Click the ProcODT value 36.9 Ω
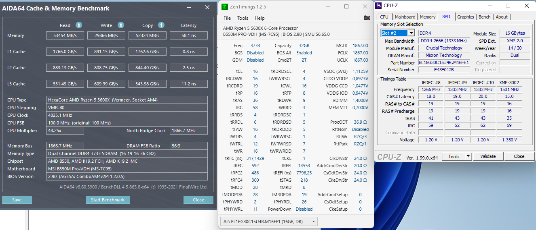This screenshot has width=536, height=230. (360, 122)
